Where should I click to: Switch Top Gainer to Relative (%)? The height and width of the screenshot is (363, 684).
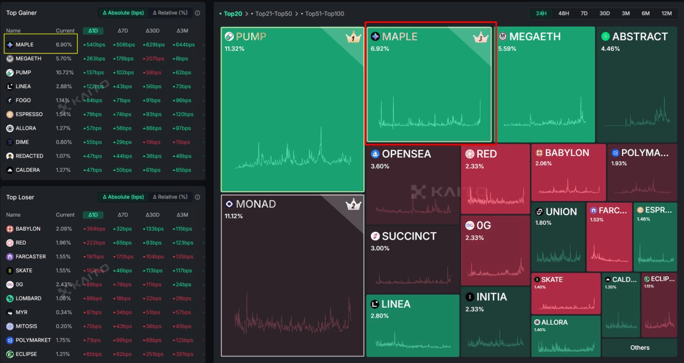pyautogui.click(x=170, y=13)
